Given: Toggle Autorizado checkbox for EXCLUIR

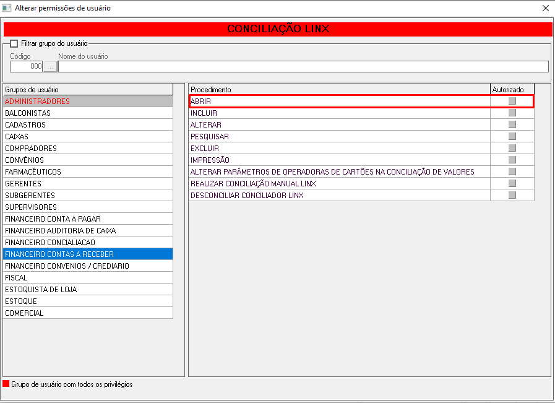Looking at the screenshot, I should tap(512, 148).
